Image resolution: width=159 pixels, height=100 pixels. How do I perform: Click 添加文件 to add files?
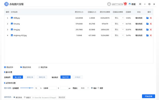[x=9, y=67]
